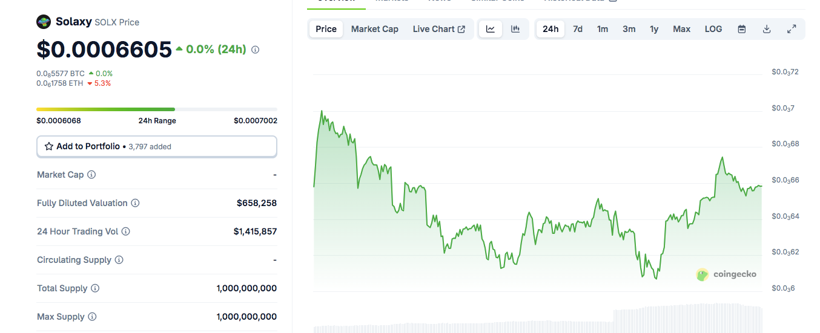The width and height of the screenshot is (820, 333).
Task: Click the BTC price 0.0₈5577 BTC
Action: click(x=61, y=74)
